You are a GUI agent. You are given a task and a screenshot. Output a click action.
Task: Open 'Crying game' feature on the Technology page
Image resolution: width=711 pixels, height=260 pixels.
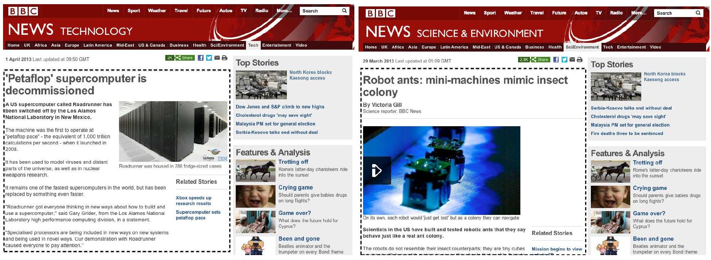pos(296,188)
